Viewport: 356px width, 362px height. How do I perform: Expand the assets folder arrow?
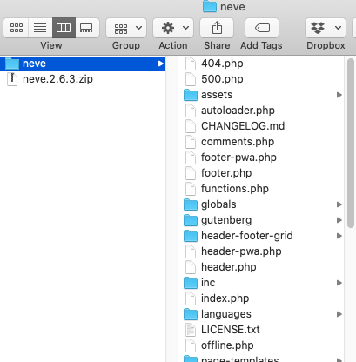(339, 95)
